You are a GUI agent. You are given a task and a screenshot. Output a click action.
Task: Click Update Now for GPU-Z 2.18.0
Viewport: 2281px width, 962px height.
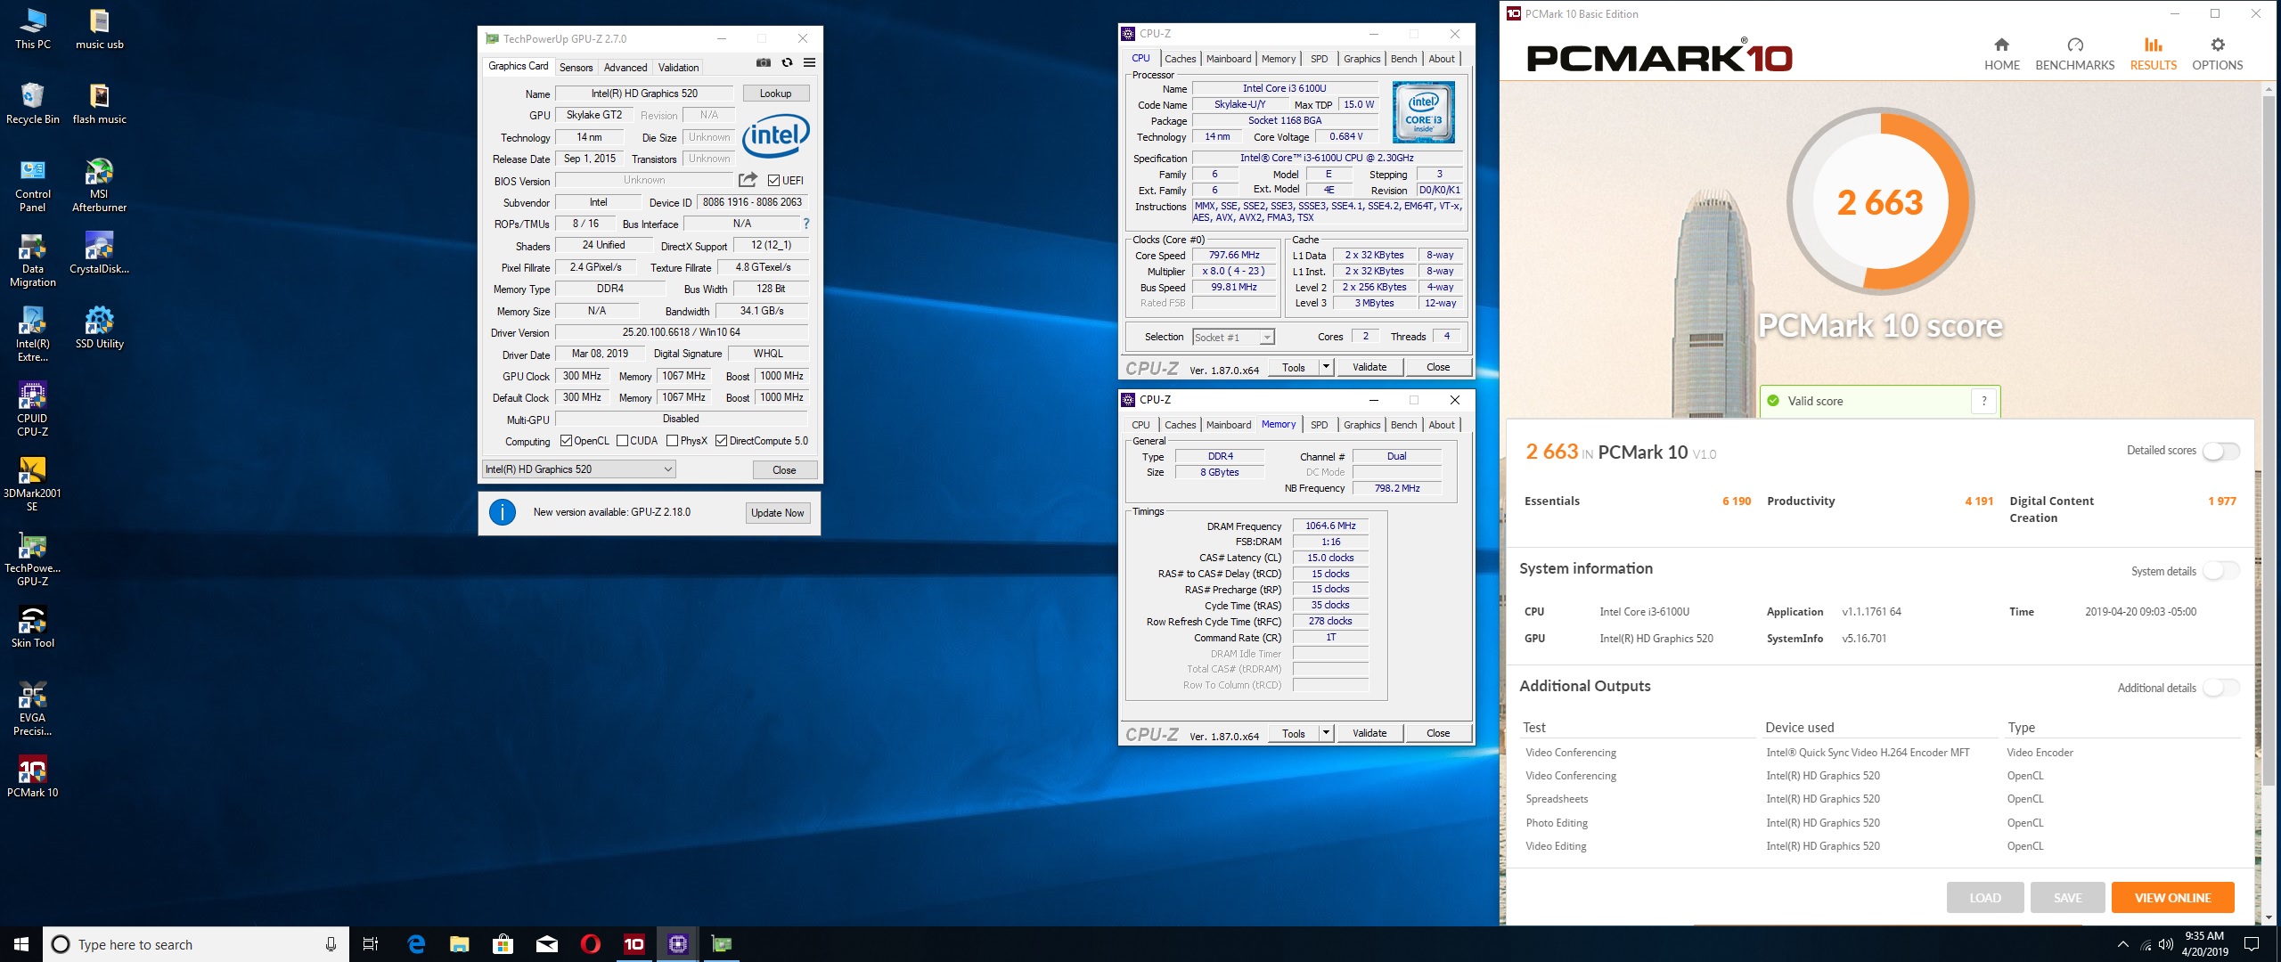pos(777,512)
